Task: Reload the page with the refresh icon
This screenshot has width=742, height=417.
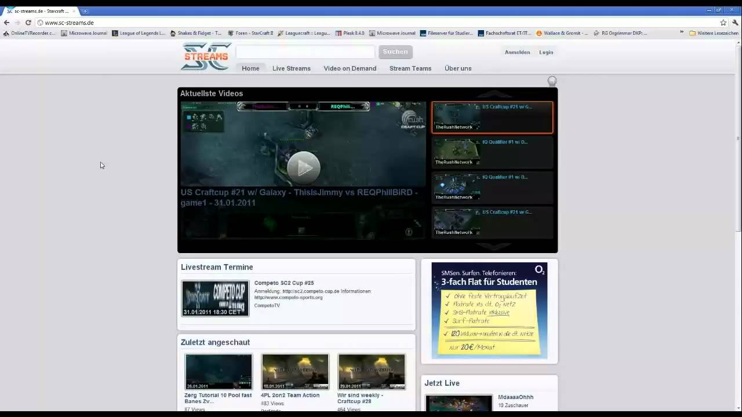Action: point(28,23)
